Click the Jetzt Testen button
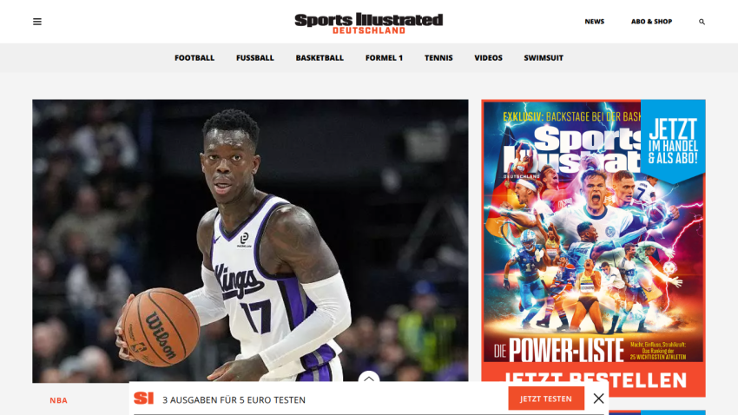This screenshot has width=738, height=415. coord(546,399)
